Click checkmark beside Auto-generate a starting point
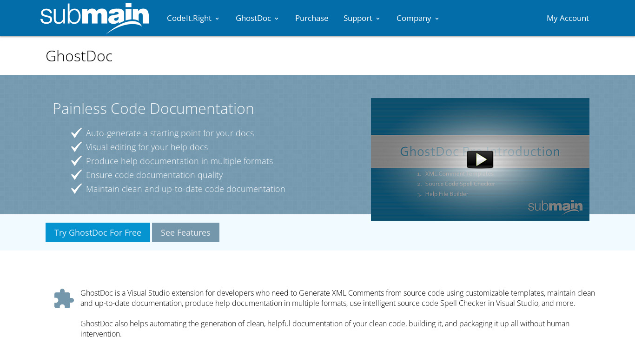This screenshot has width=635, height=357. (77, 133)
